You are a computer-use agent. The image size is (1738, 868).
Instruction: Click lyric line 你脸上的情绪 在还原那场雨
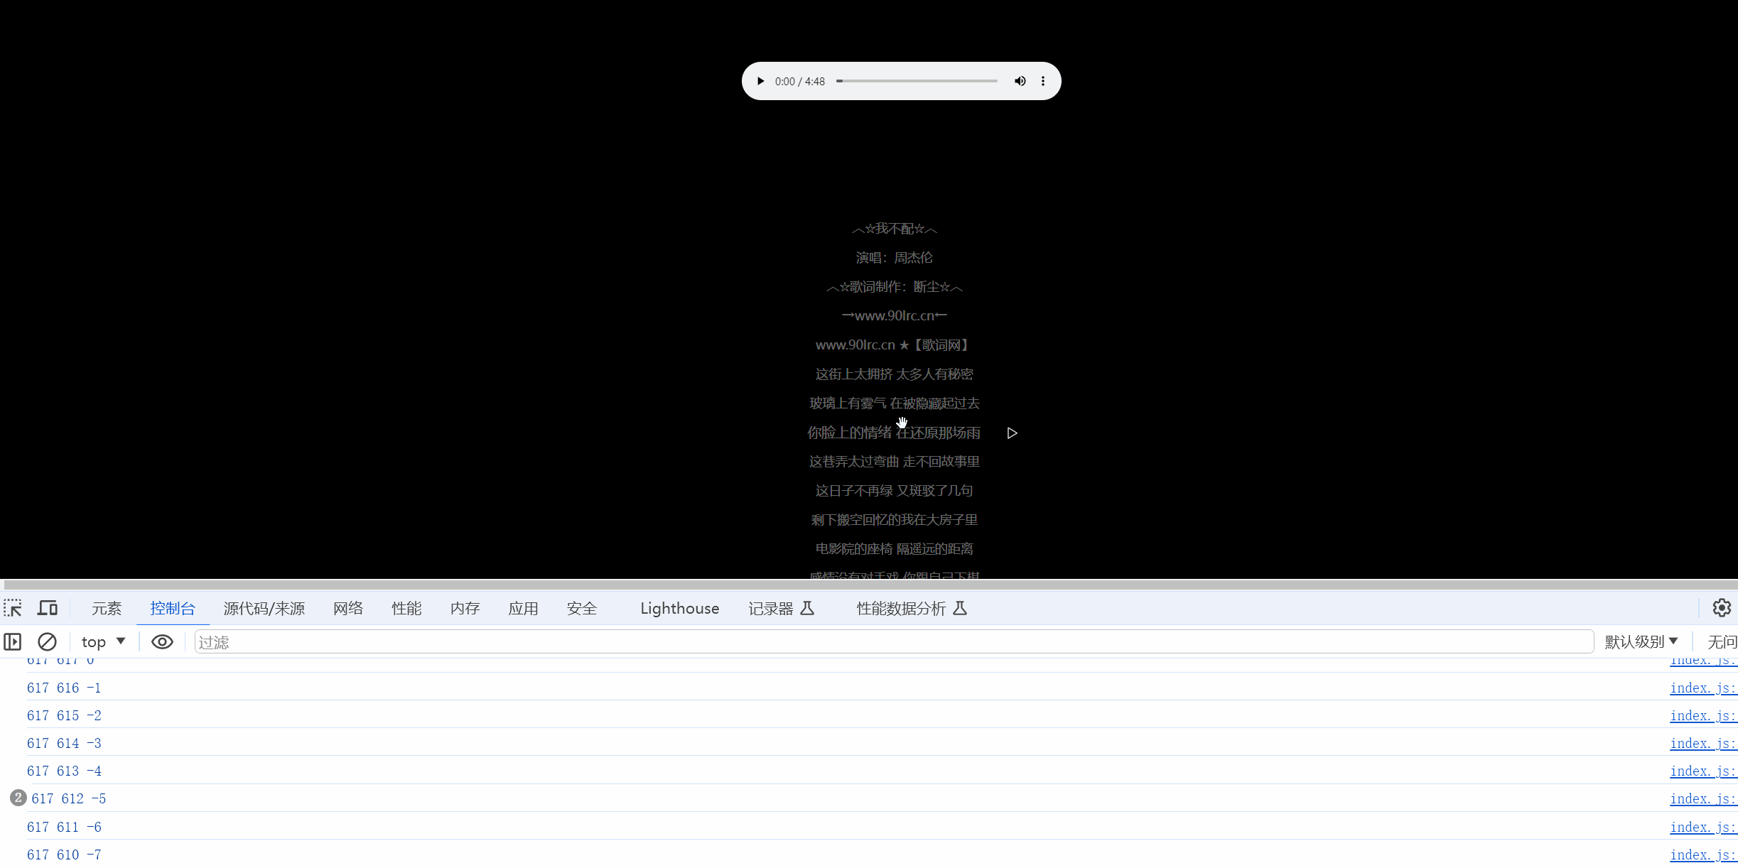click(x=894, y=433)
